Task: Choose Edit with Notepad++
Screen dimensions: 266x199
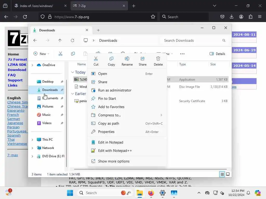Action: 127,151
